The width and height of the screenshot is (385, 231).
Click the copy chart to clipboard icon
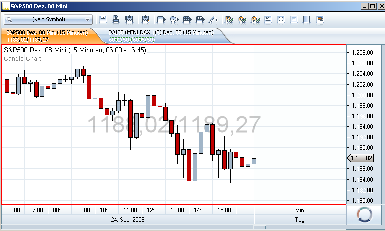click(x=129, y=19)
